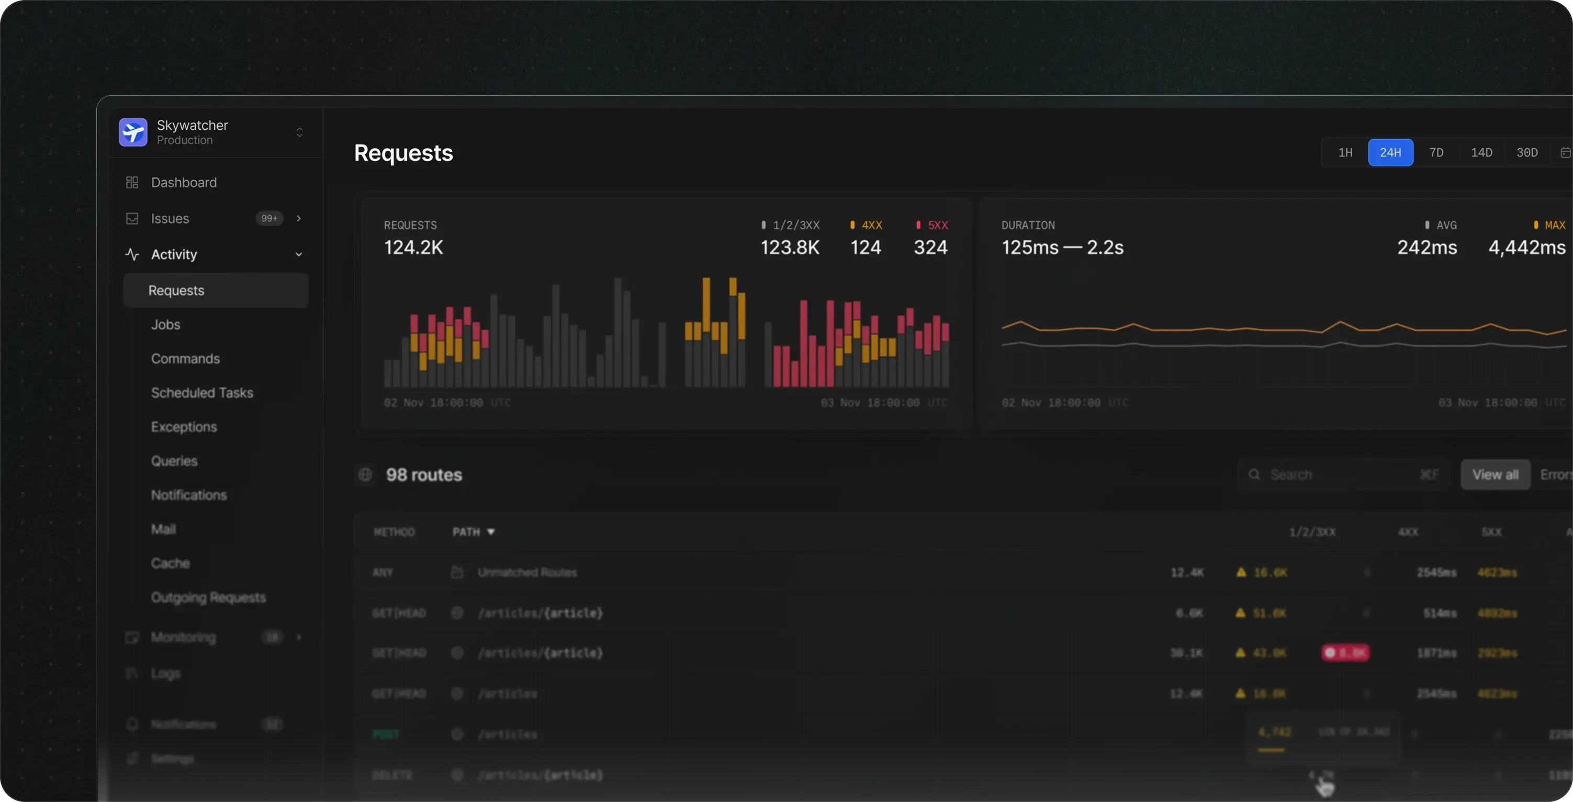Click the folder icon beside Unmatched Routes
1573x802 pixels.
coord(457,572)
